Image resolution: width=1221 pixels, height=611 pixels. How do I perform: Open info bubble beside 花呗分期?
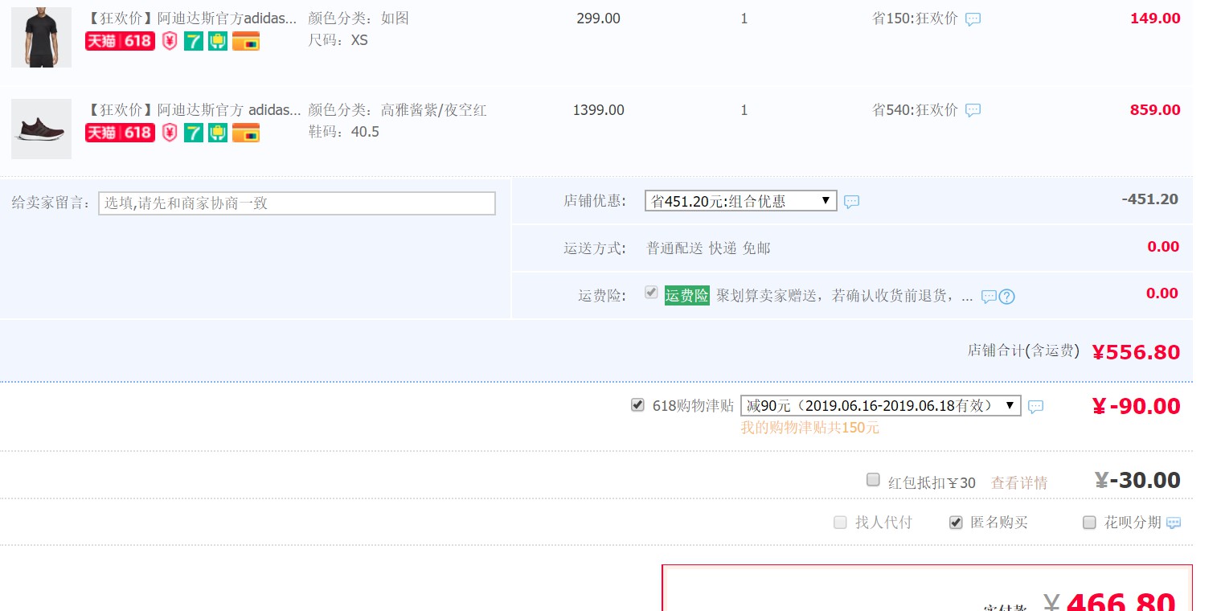1174,523
